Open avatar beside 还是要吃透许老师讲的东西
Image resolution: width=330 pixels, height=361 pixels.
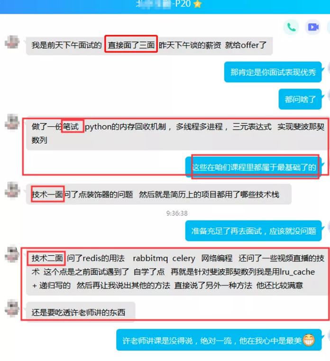tap(12, 308)
